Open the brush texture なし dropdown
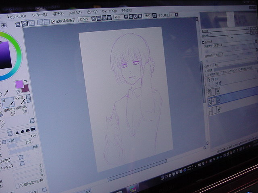 pos(22,163)
